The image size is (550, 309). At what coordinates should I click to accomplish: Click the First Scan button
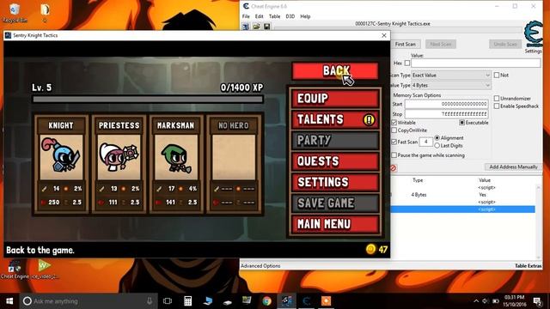pos(405,44)
